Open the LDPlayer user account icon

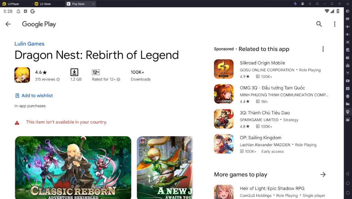click(302, 3)
